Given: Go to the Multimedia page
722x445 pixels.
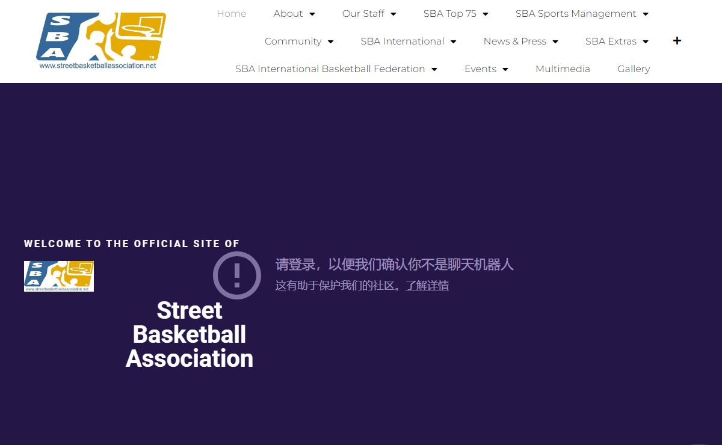Looking at the screenshot, I should pos(563,69).
